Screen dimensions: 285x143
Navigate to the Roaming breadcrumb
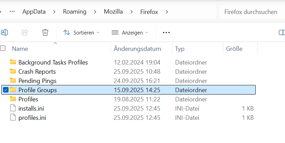(75, 12)
